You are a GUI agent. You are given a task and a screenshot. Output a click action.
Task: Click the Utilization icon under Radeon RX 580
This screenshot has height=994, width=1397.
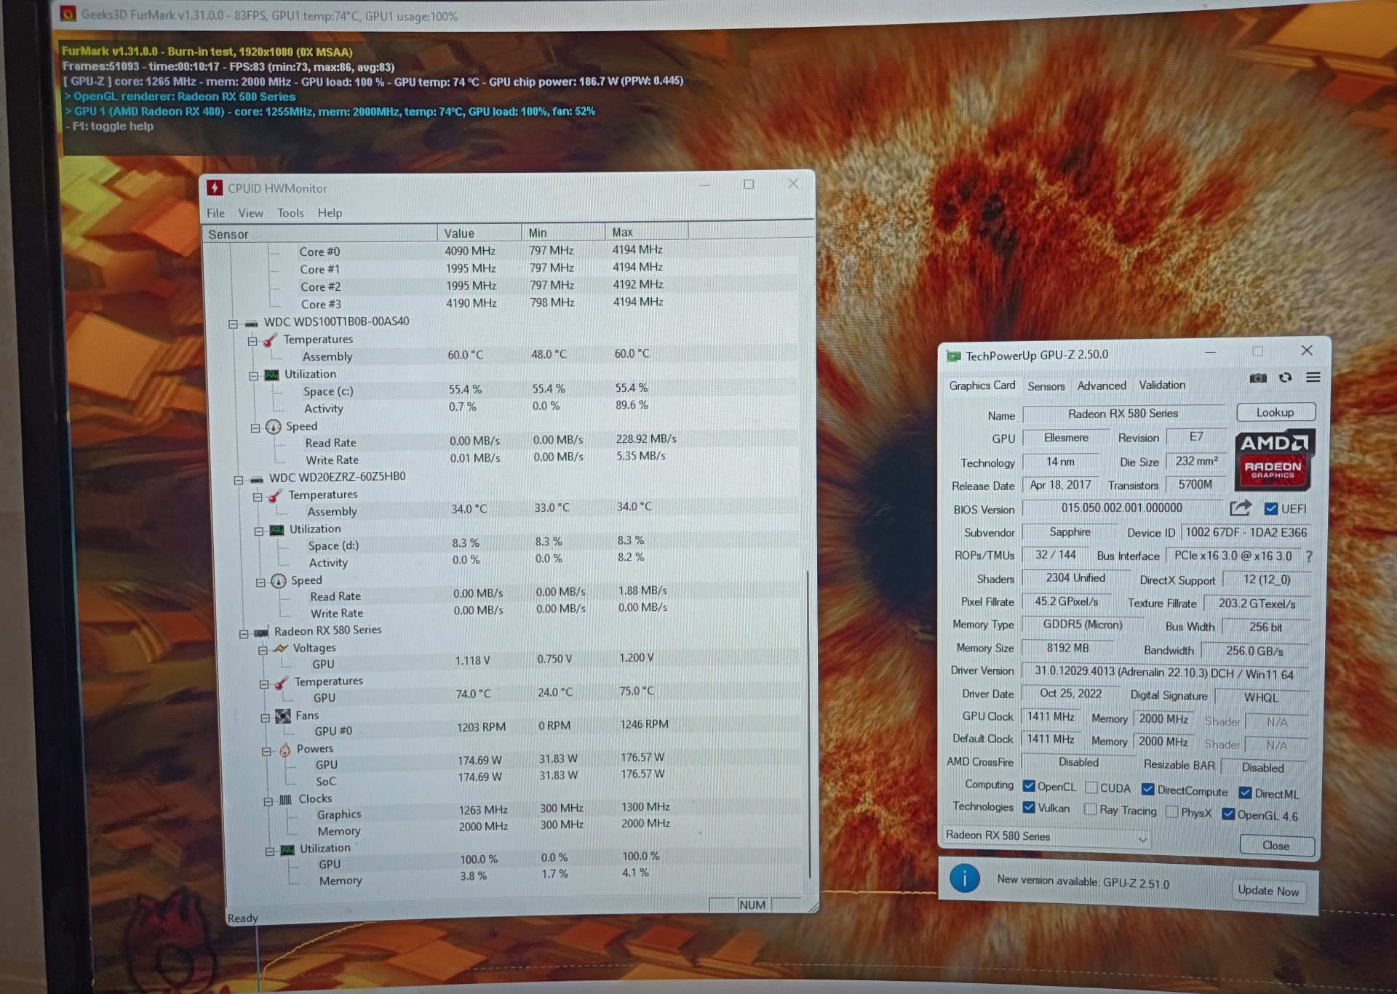pos(288,849)
